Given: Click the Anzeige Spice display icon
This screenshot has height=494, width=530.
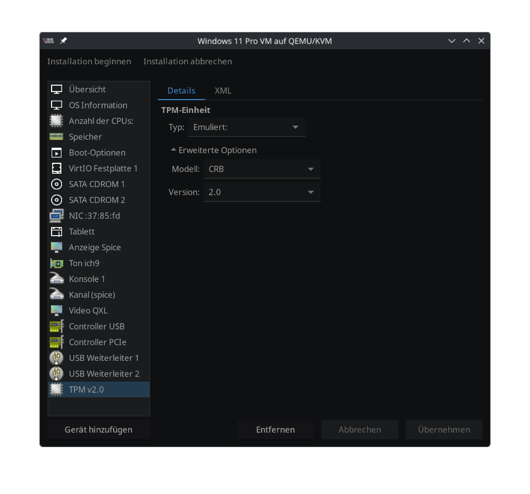Looking at the screenshot, I should (56, 247).
